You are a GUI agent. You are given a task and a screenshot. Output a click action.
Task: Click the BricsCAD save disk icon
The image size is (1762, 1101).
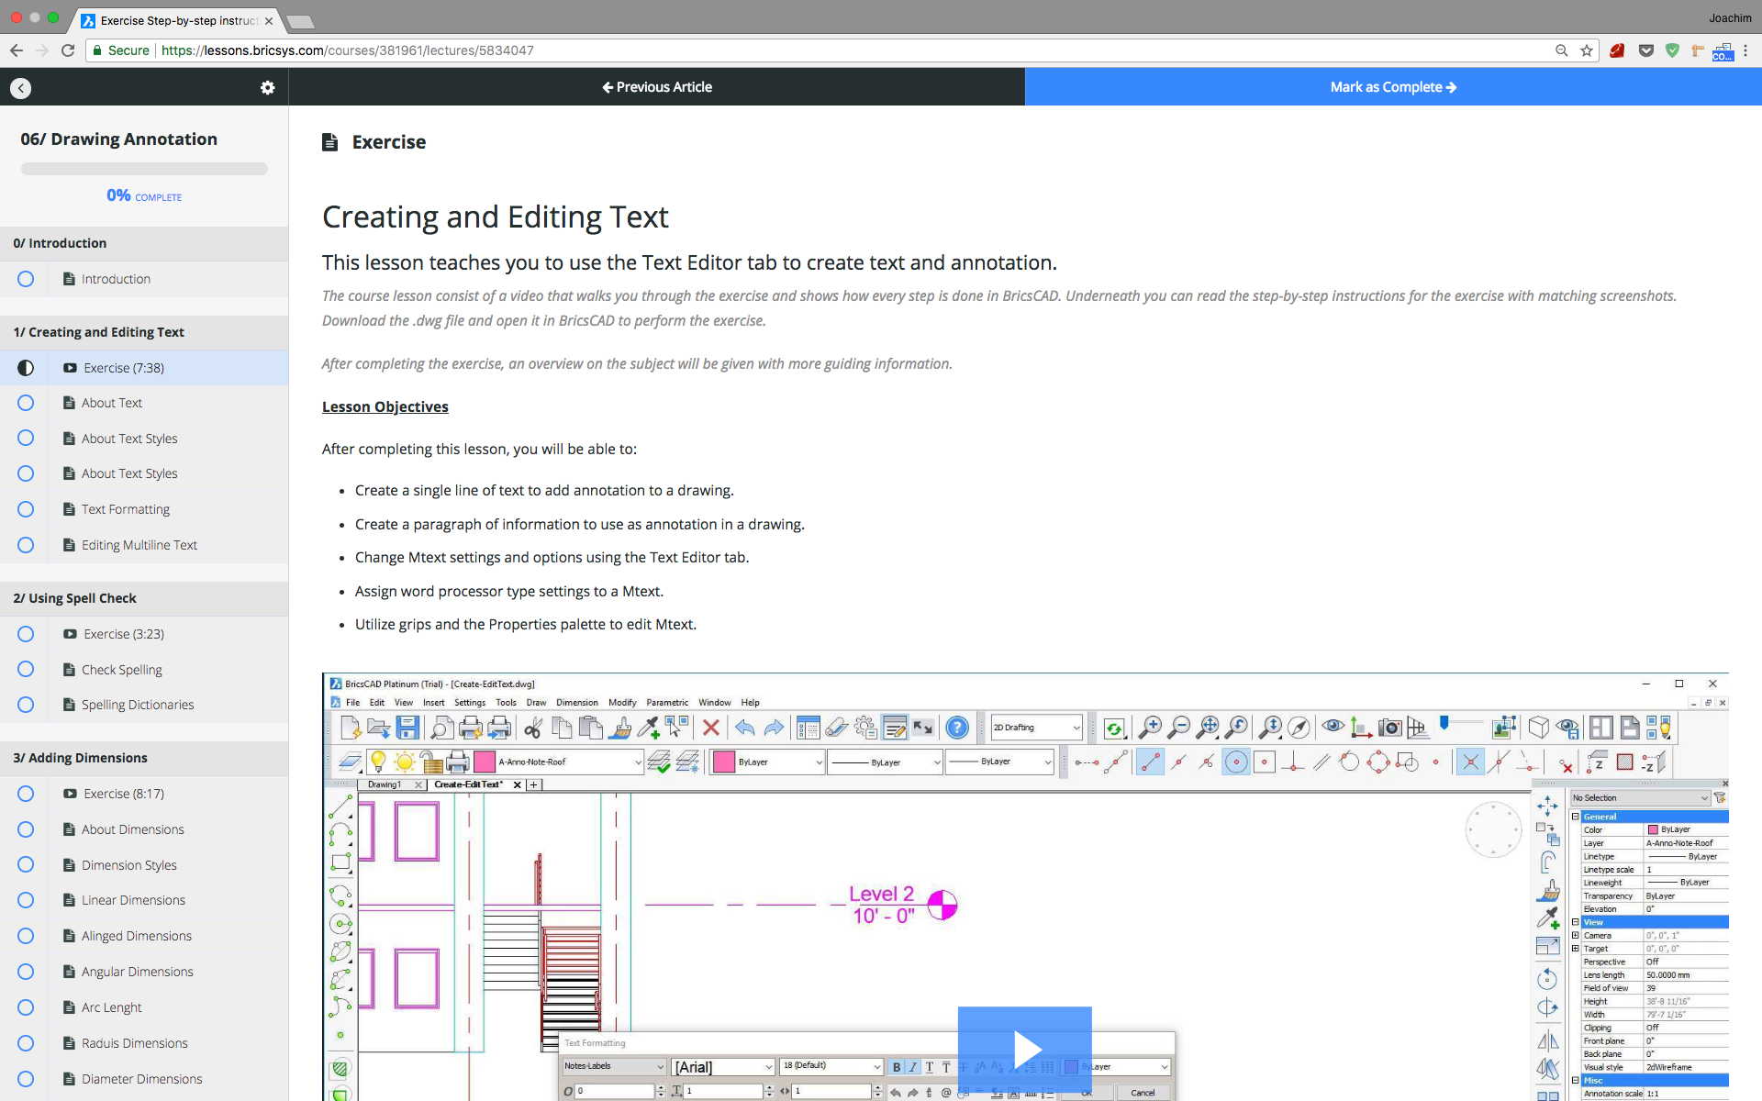pos(407,728)
